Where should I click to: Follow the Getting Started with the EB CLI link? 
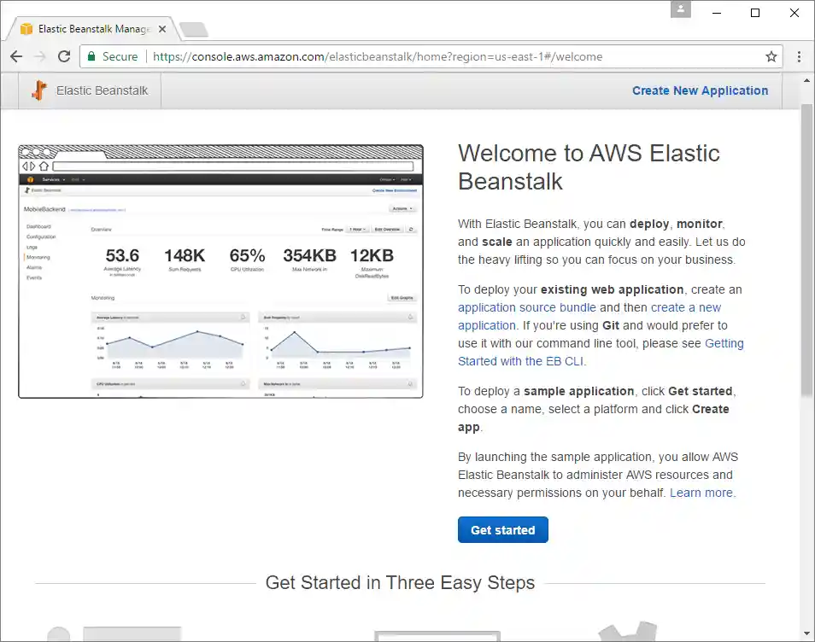[x=521, y=361]
